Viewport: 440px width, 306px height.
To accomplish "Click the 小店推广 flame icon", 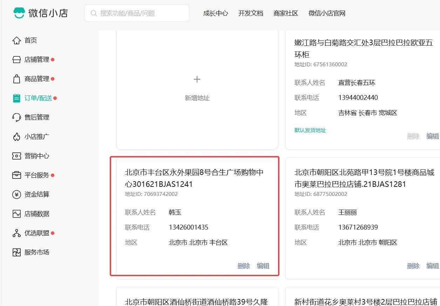I will pyautogui.click(x=16, y=137).
